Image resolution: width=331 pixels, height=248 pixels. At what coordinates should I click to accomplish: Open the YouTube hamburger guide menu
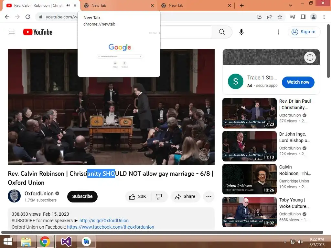click(12, 32)
